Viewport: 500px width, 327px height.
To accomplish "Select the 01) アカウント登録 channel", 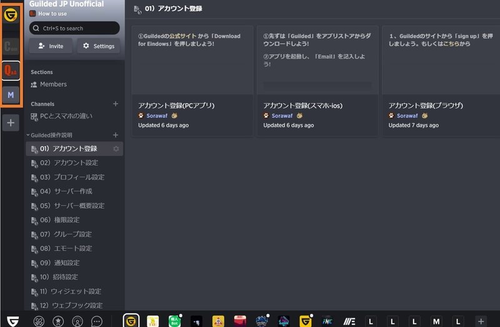I will [x=74, y=149].
